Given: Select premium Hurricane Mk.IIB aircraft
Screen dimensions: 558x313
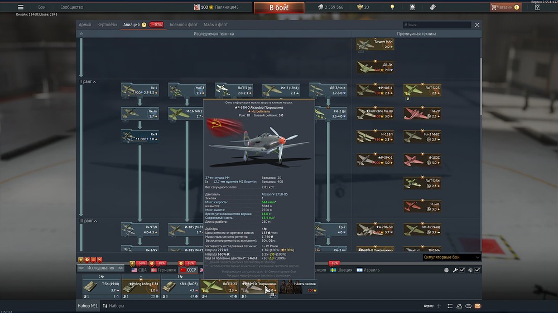Looking at the screenshot, I should [x=375, y=113].
